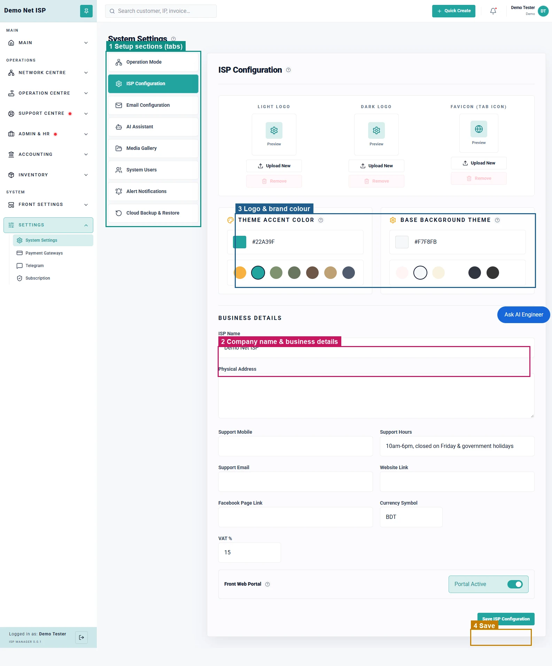Open the Media Gallery tab
Image resolution: width=552 pixels, height=666 pixels.
pyautogui.click(x=153, y=148)
